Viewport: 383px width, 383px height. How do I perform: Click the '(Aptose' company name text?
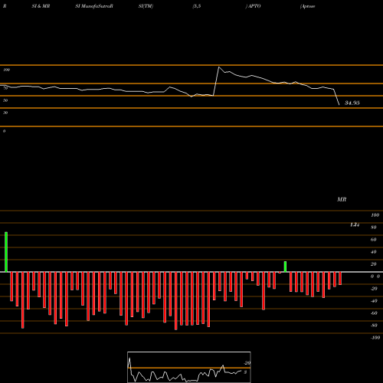308,6
